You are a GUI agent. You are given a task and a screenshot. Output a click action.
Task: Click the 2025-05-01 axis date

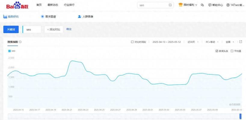[x=148, y=110]
